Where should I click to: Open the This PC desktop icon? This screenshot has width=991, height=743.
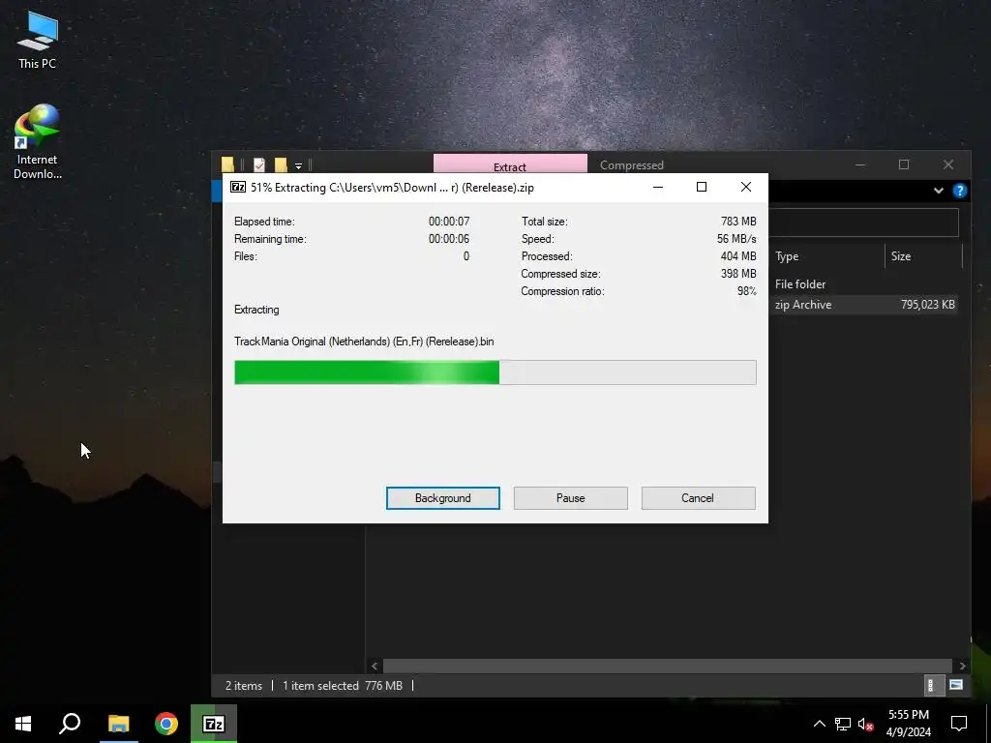point(38,40)
